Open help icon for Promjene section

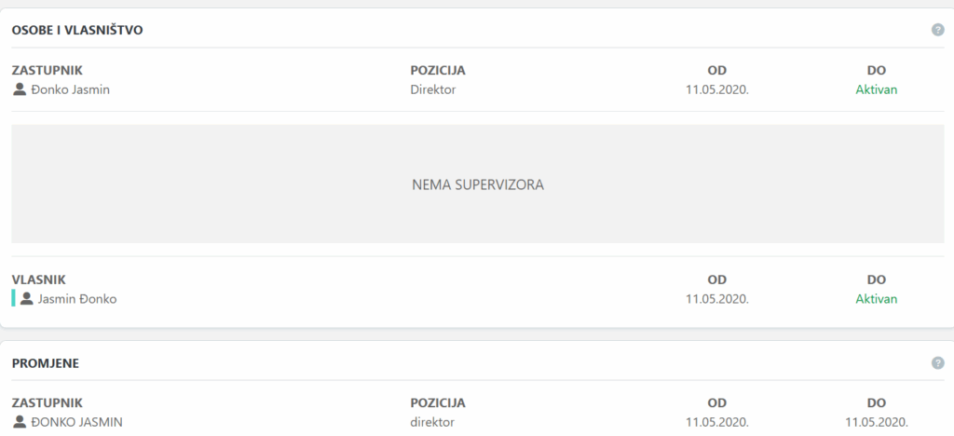(937, 362)
